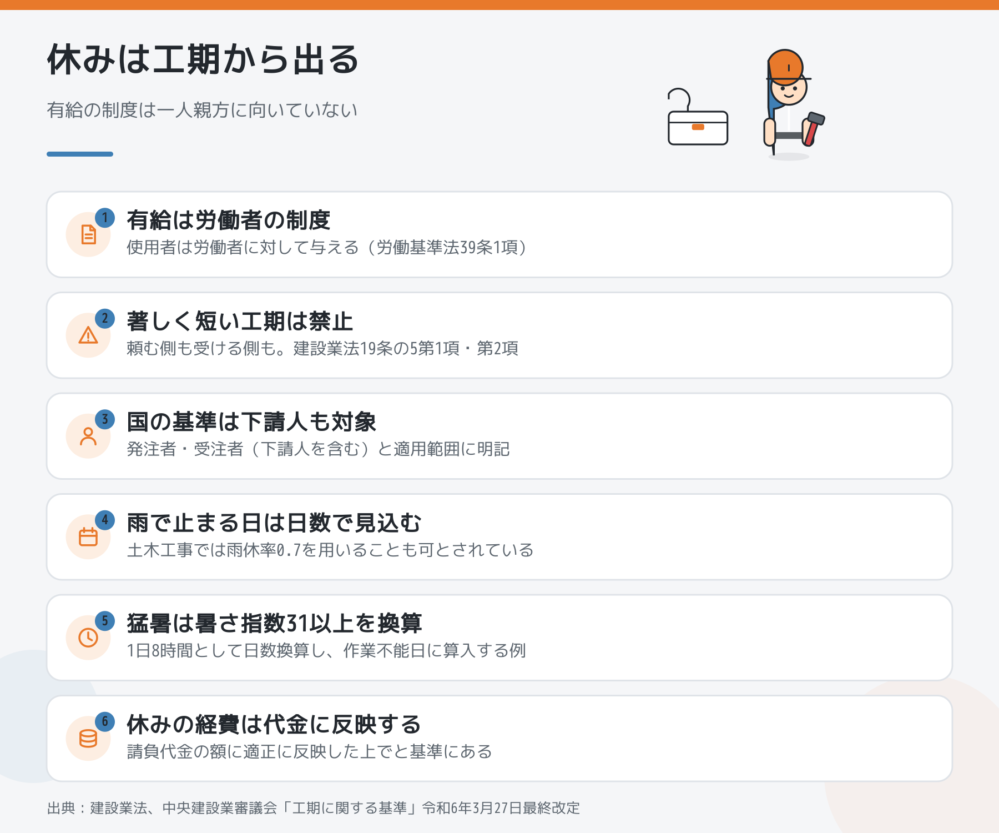Select the heading 有給は労働者の制度
The width and height of the screenshot is (999, 833).
pos(229,220)
